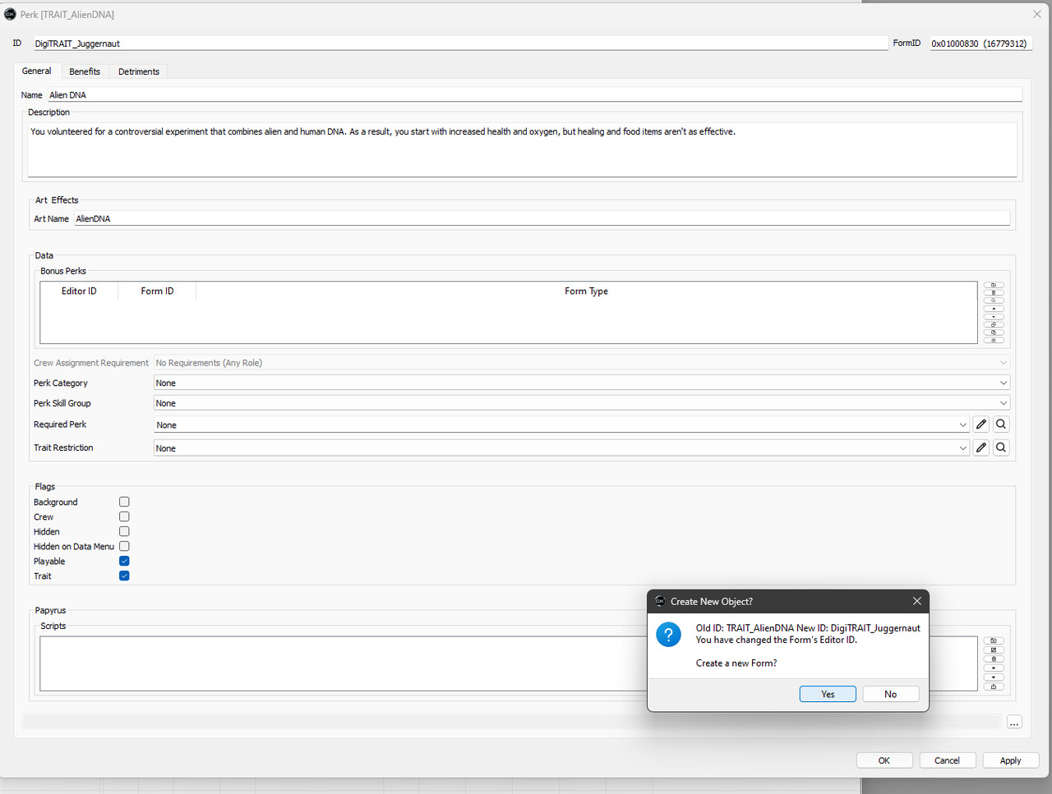Click the trash icon beside the Scripts list
The image size is (1052, 794).
click(994, 659)
